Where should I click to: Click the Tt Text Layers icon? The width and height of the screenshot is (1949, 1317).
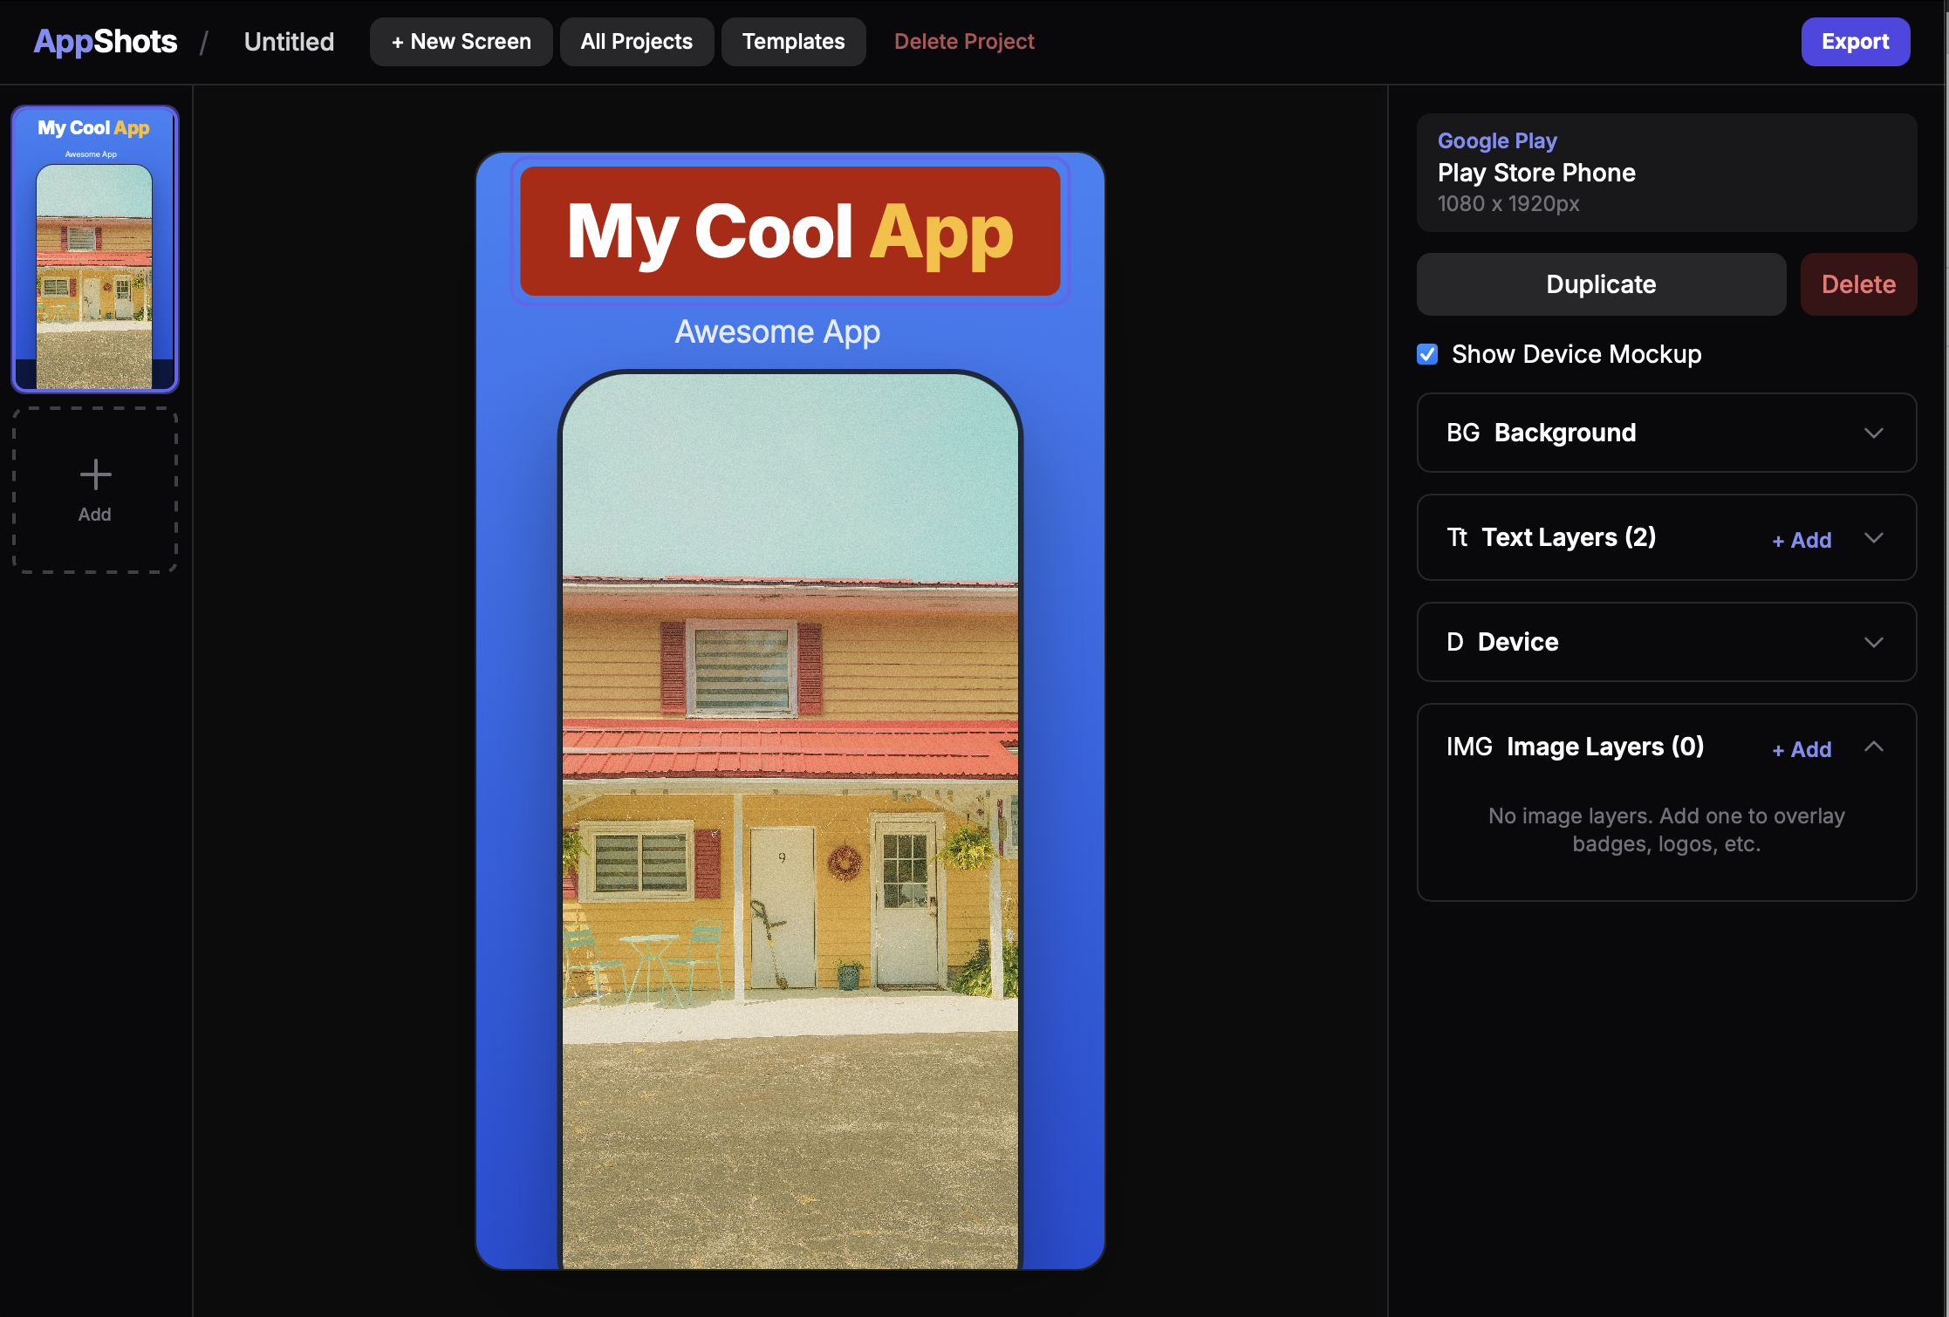[1457, 537]
